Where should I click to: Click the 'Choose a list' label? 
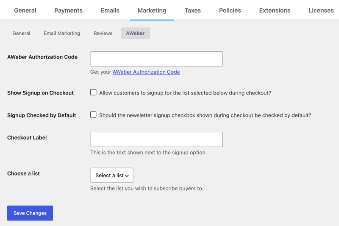click(24, 173)
